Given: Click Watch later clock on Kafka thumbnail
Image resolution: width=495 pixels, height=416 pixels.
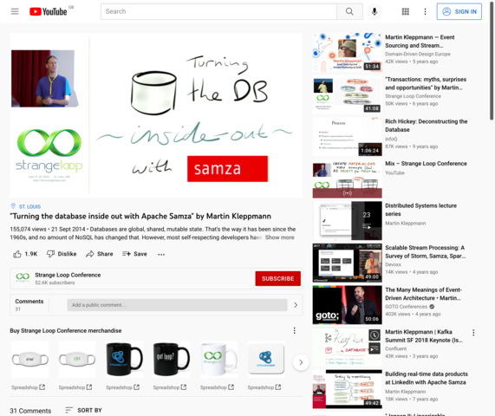Looking at the screenshot, I should pos(375,335).
